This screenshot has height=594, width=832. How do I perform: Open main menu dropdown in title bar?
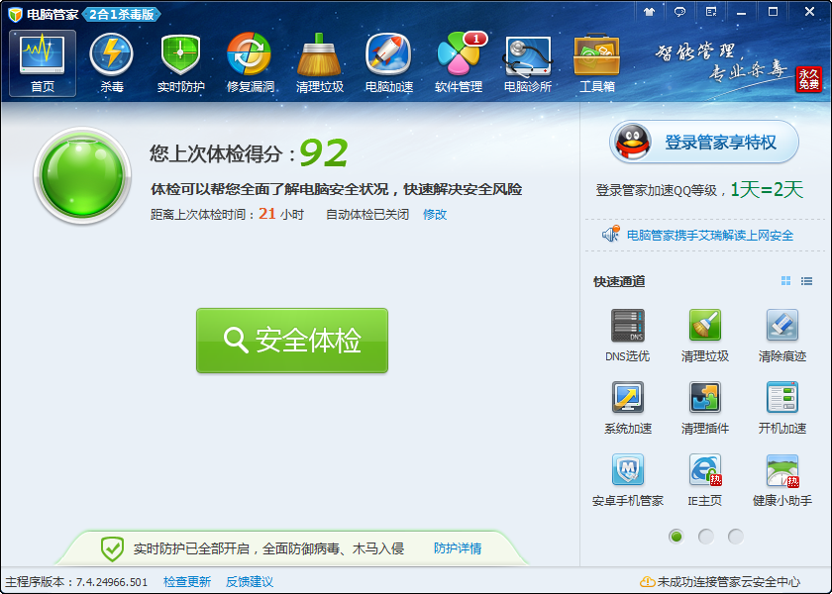tap(711, 12)
